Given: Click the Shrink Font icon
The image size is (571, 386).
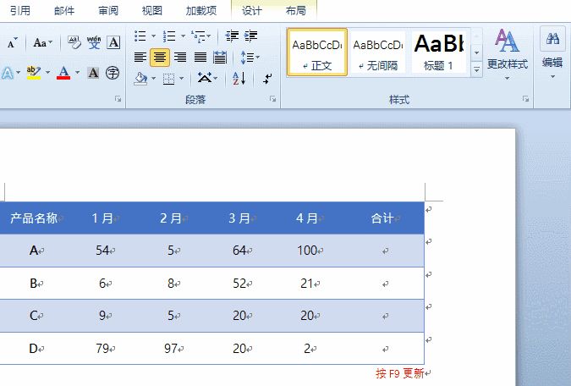Looking at the screenshot, I should coord(12,43).
